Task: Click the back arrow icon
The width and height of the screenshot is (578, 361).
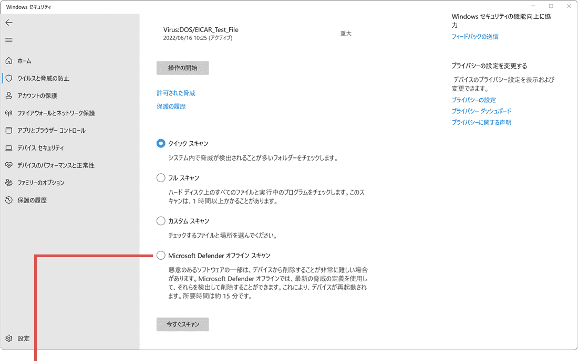Action: pyautogui.click(x=9, y=23)
